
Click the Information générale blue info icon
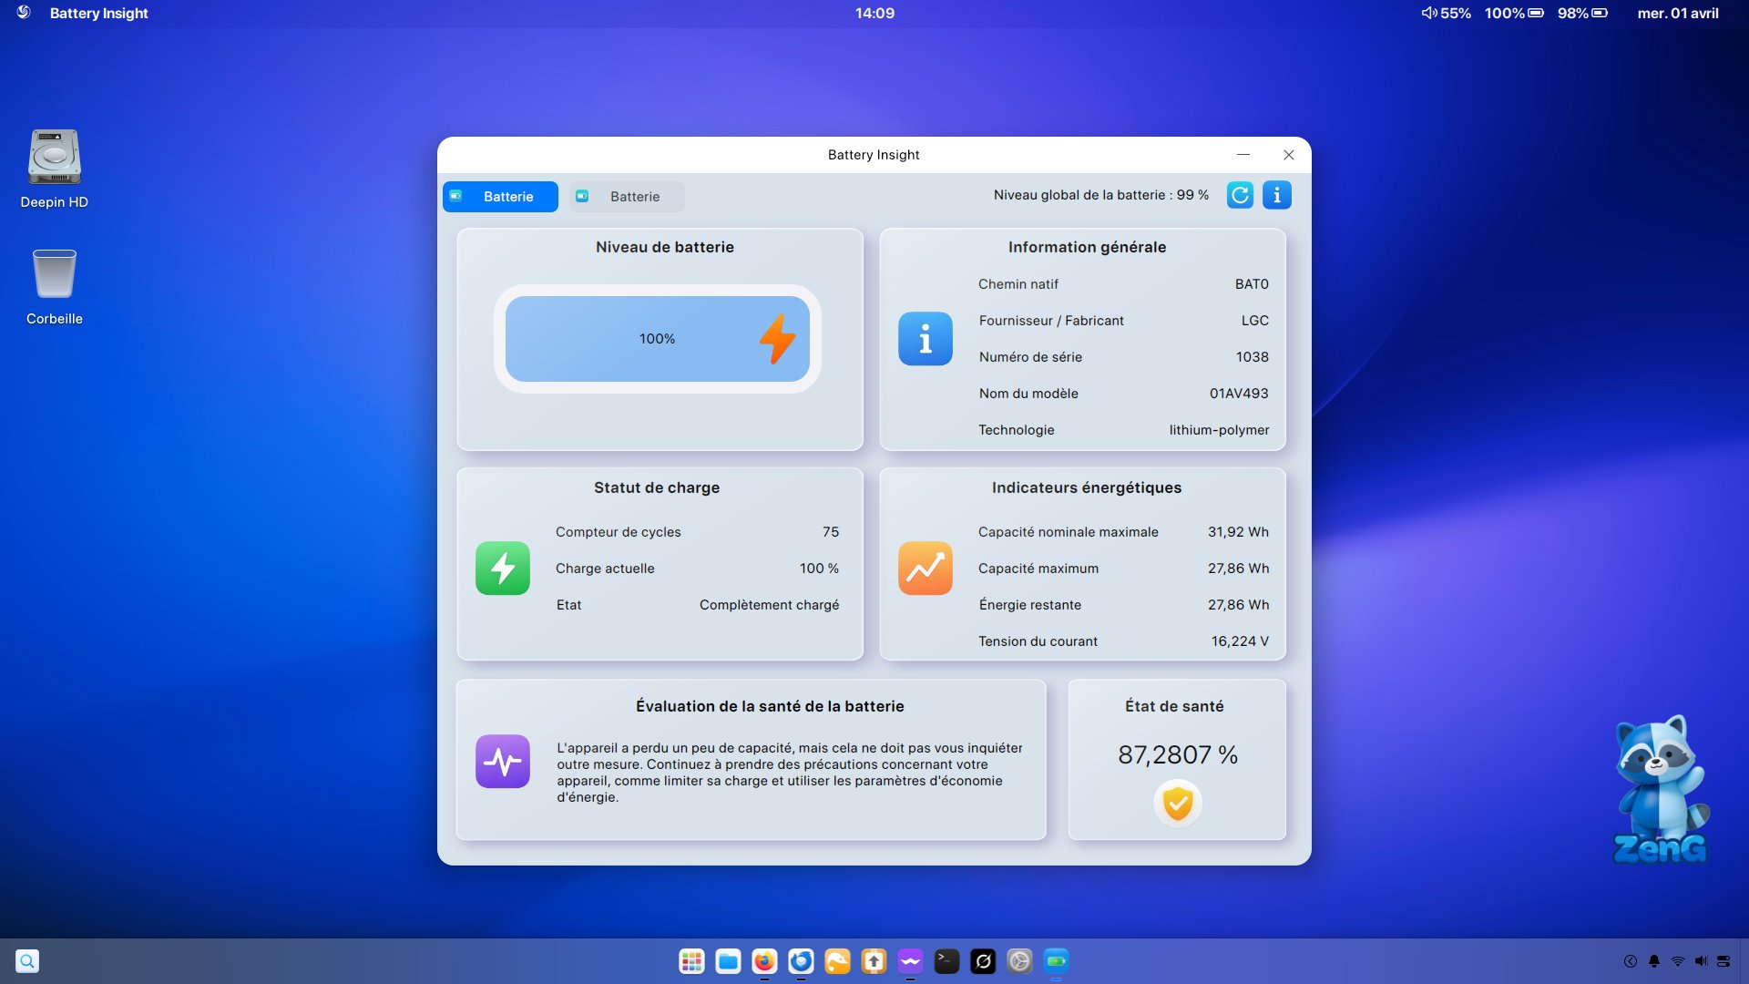coord(926,339)
